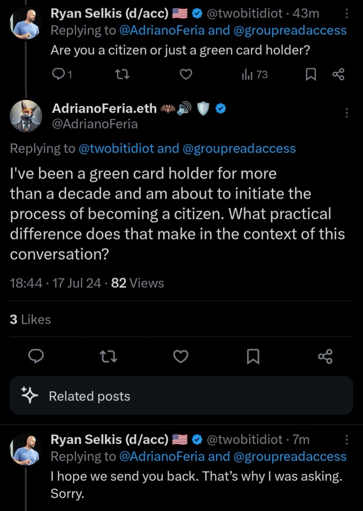This screenshot has height=511, width=363.
Task: Open Ryan Selkis avatar on bottom tweet
Action: 26,449
